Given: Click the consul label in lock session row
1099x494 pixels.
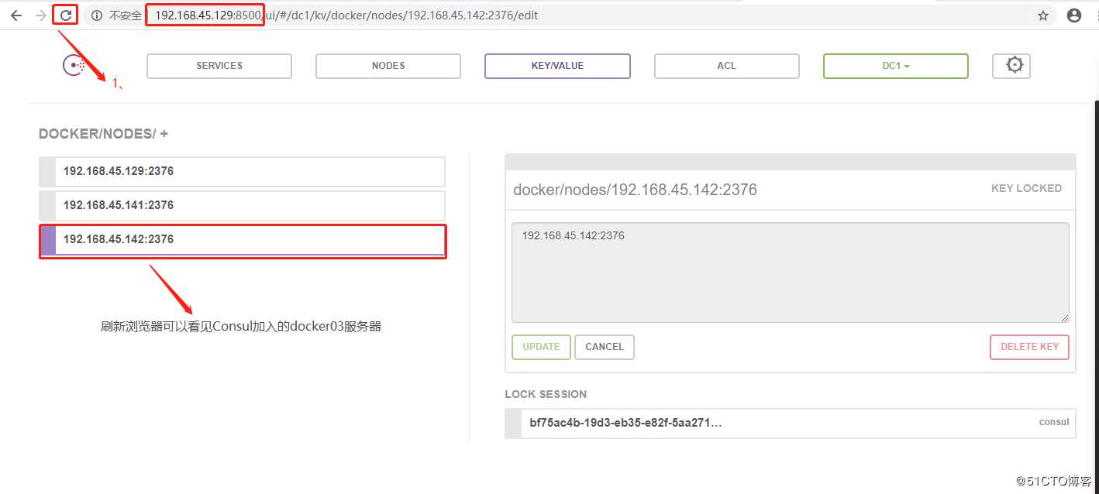Looking at the screenshot, I should 1054,422.
